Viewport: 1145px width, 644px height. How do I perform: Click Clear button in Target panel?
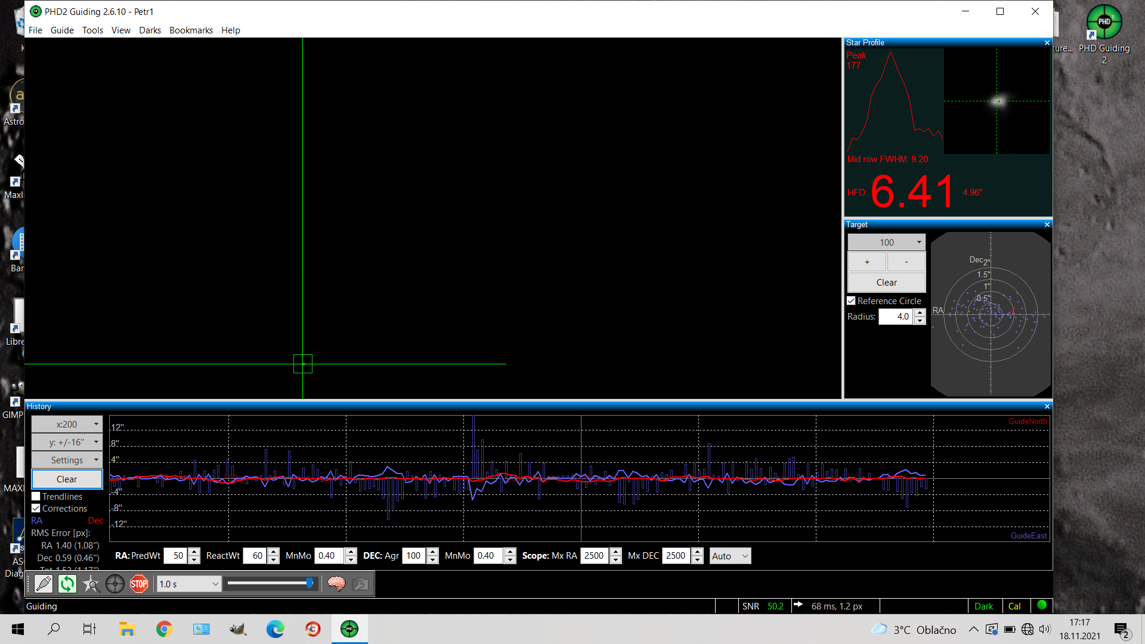(x=887, y=283)
